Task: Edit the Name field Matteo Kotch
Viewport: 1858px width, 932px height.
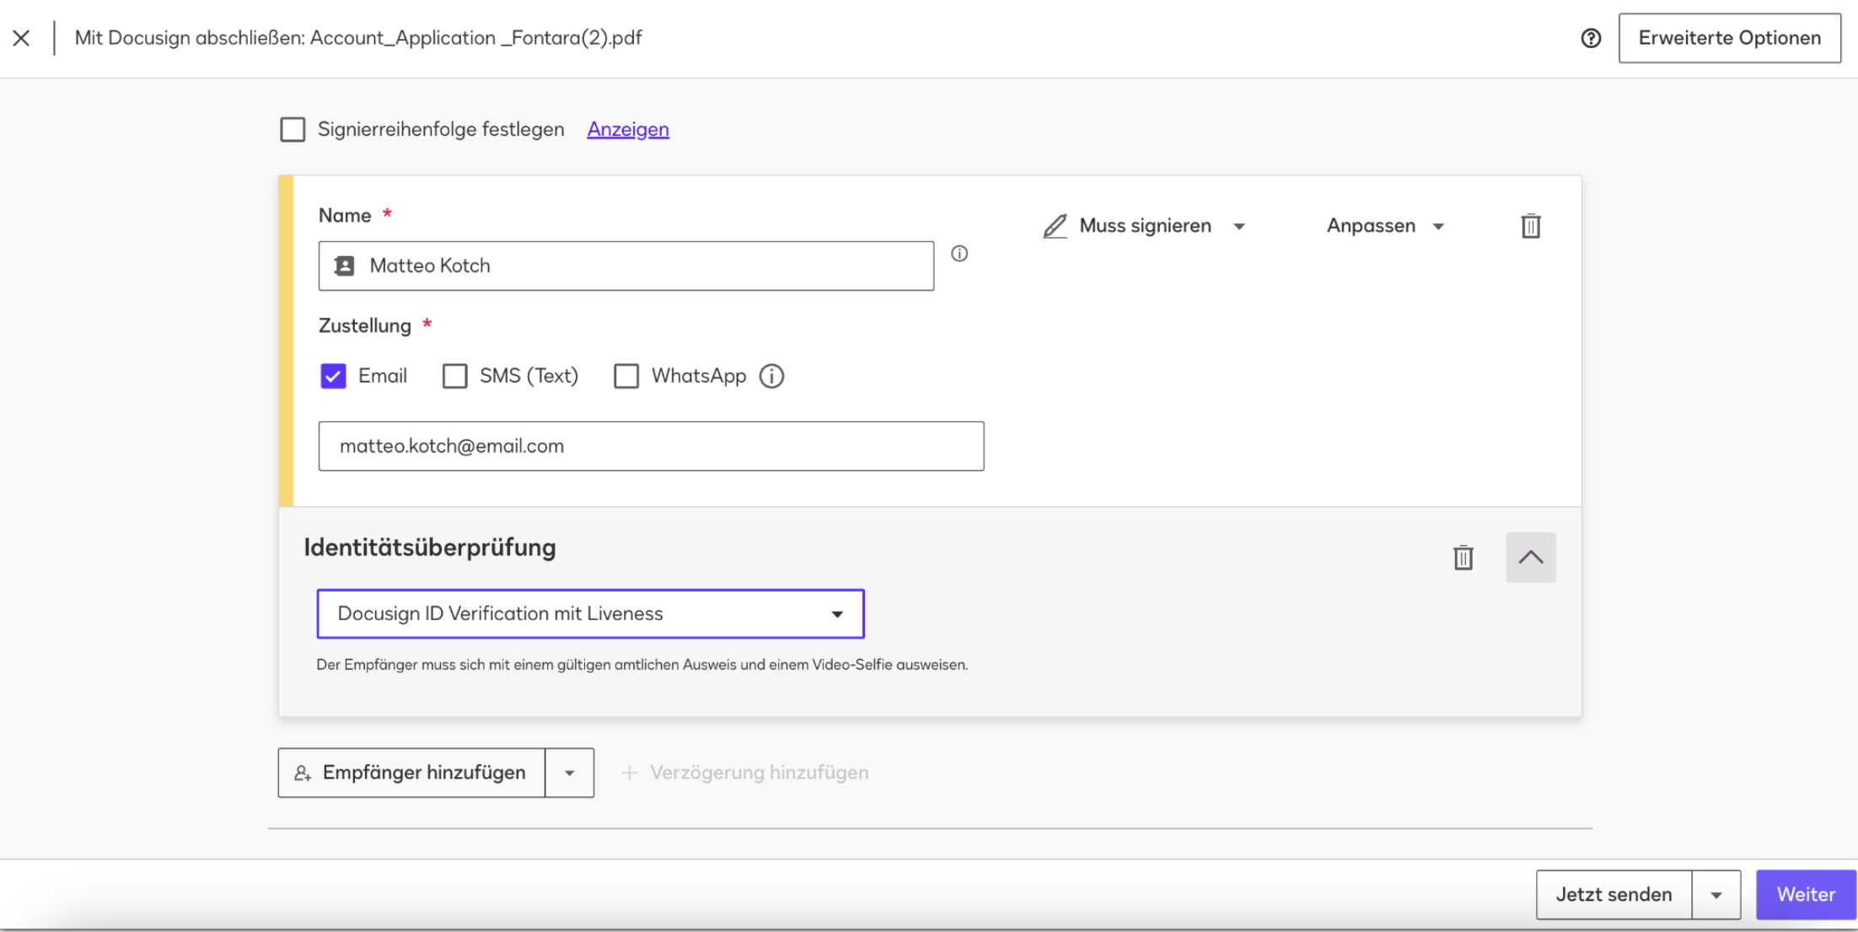Action: (626, 265)
